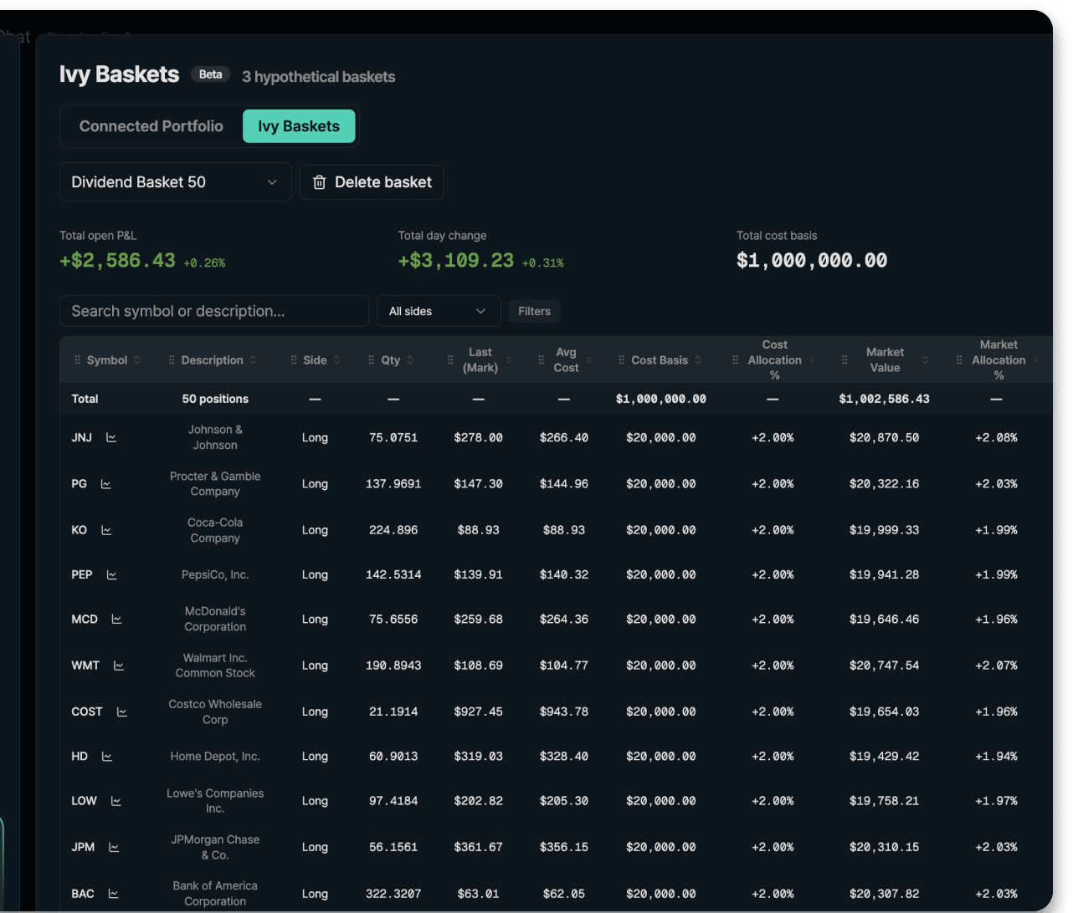Open chart icon for PG row

coord(106,484)
